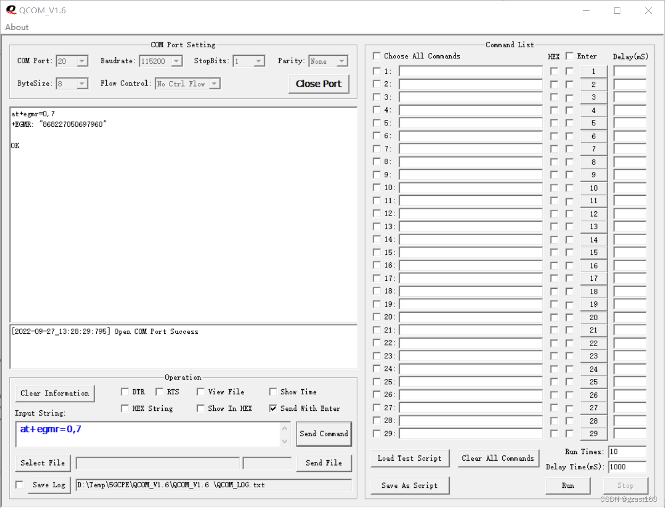Enable the Show In HEX checkbox
This screenshot has height=508, width=665.
[200, 408]
